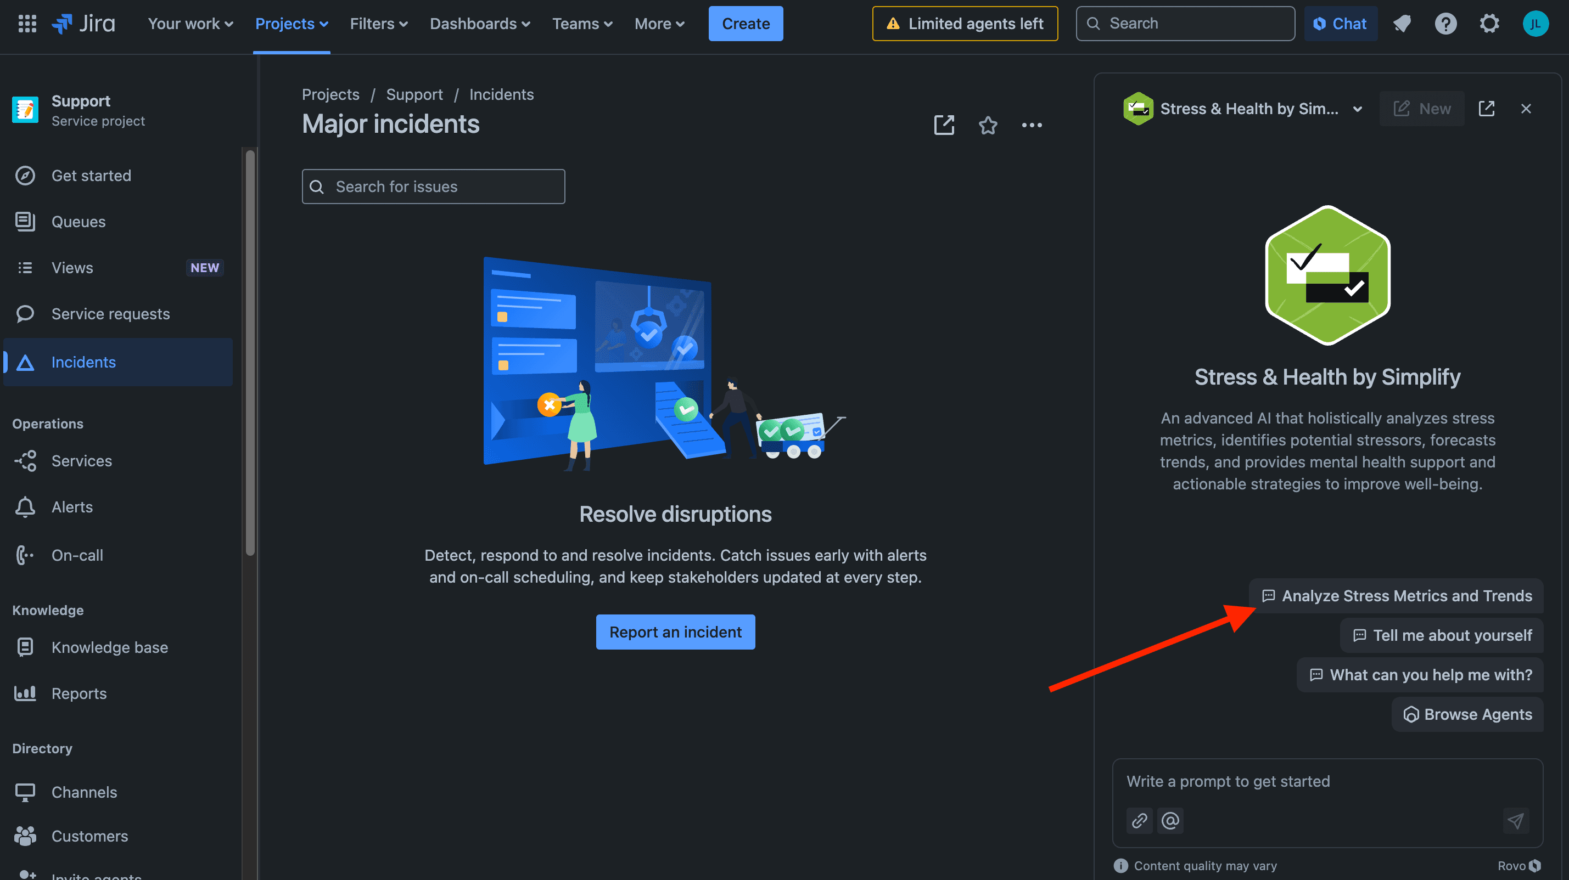This screenshot has height=880, width=1569.
Task: Expand the More dropdown
Action: (660, 24)
